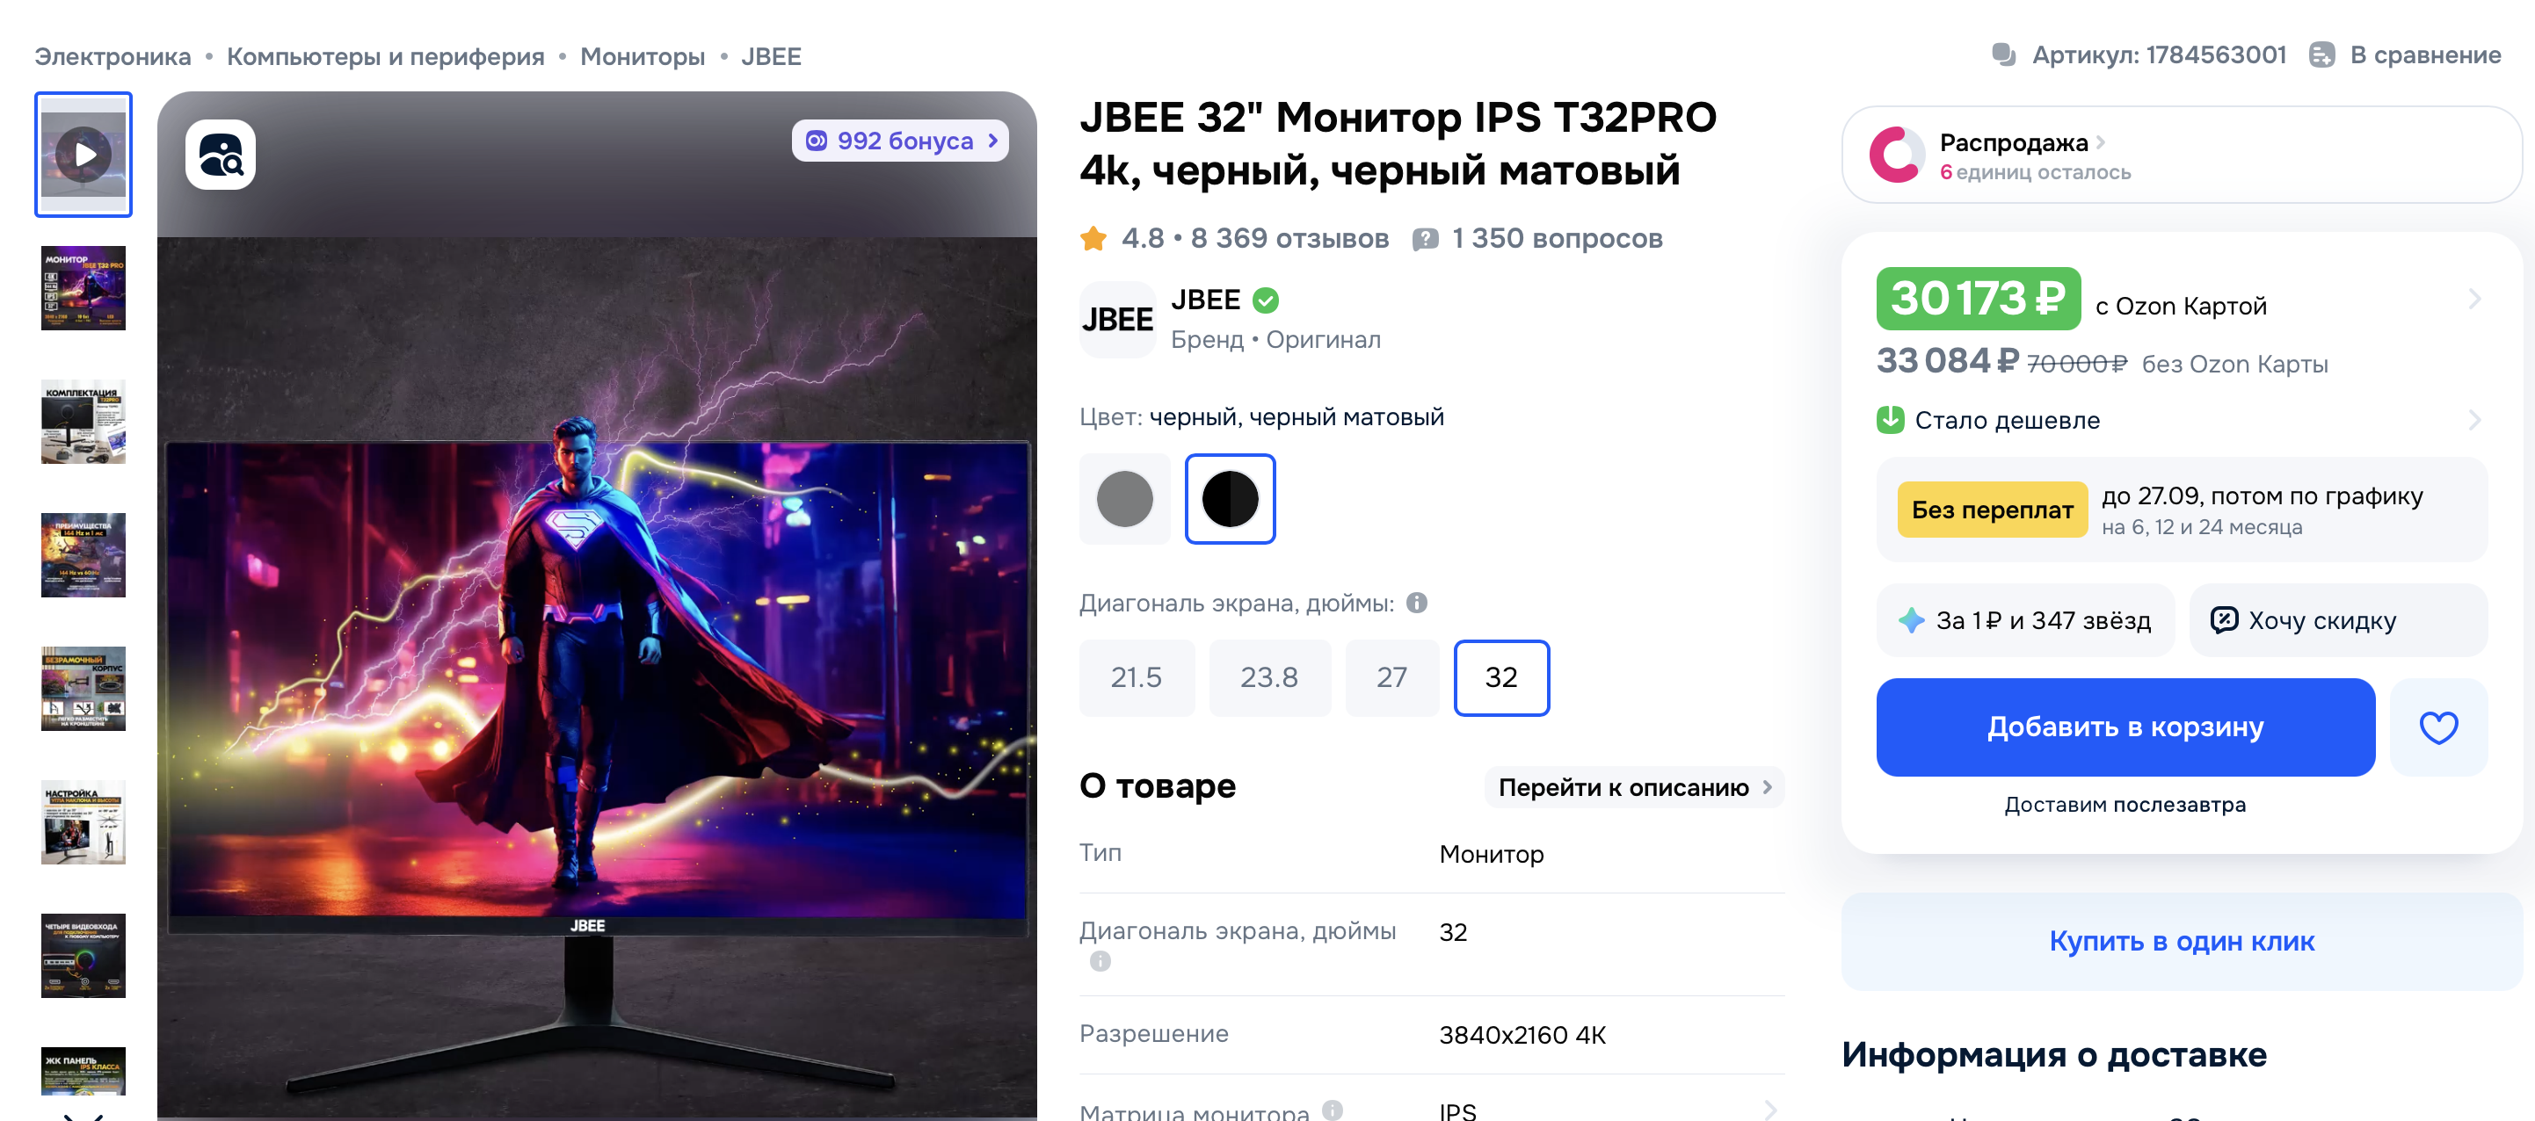Copy the article number icon next to Артикул

pyautogui.click(x=2003, y=55)
